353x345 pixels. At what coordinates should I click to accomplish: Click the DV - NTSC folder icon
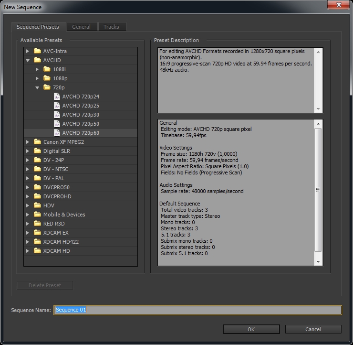click(x=37, y=169)
